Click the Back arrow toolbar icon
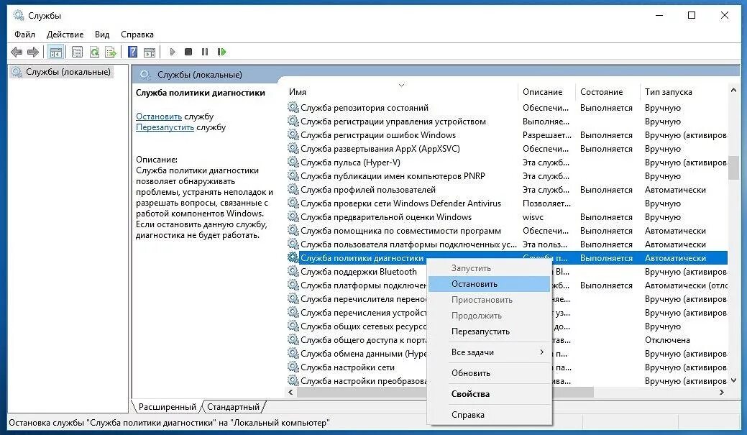This screenshot has height=435, width=747. pos(17,52)
